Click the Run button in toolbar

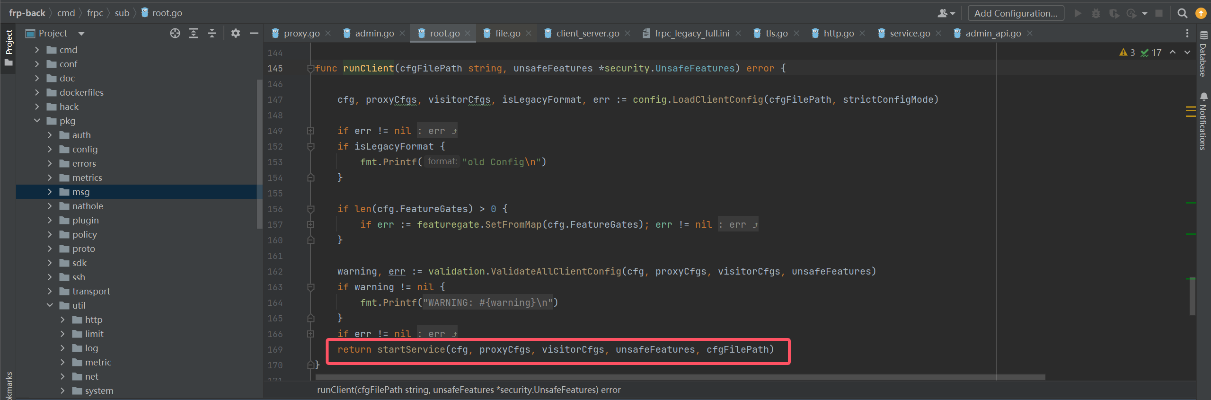(x=1078, y=13)
